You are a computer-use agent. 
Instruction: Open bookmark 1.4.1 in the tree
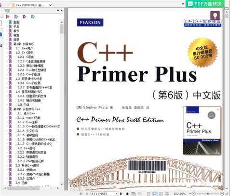[32, 96]
